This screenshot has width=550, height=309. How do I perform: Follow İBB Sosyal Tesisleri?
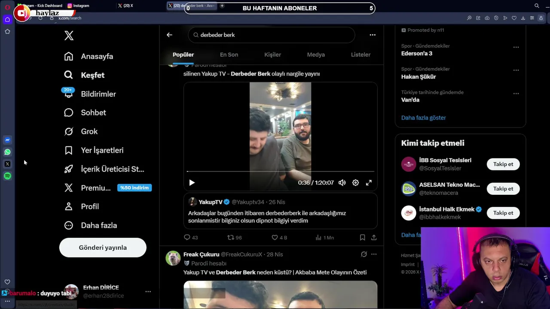click(503, 164)
